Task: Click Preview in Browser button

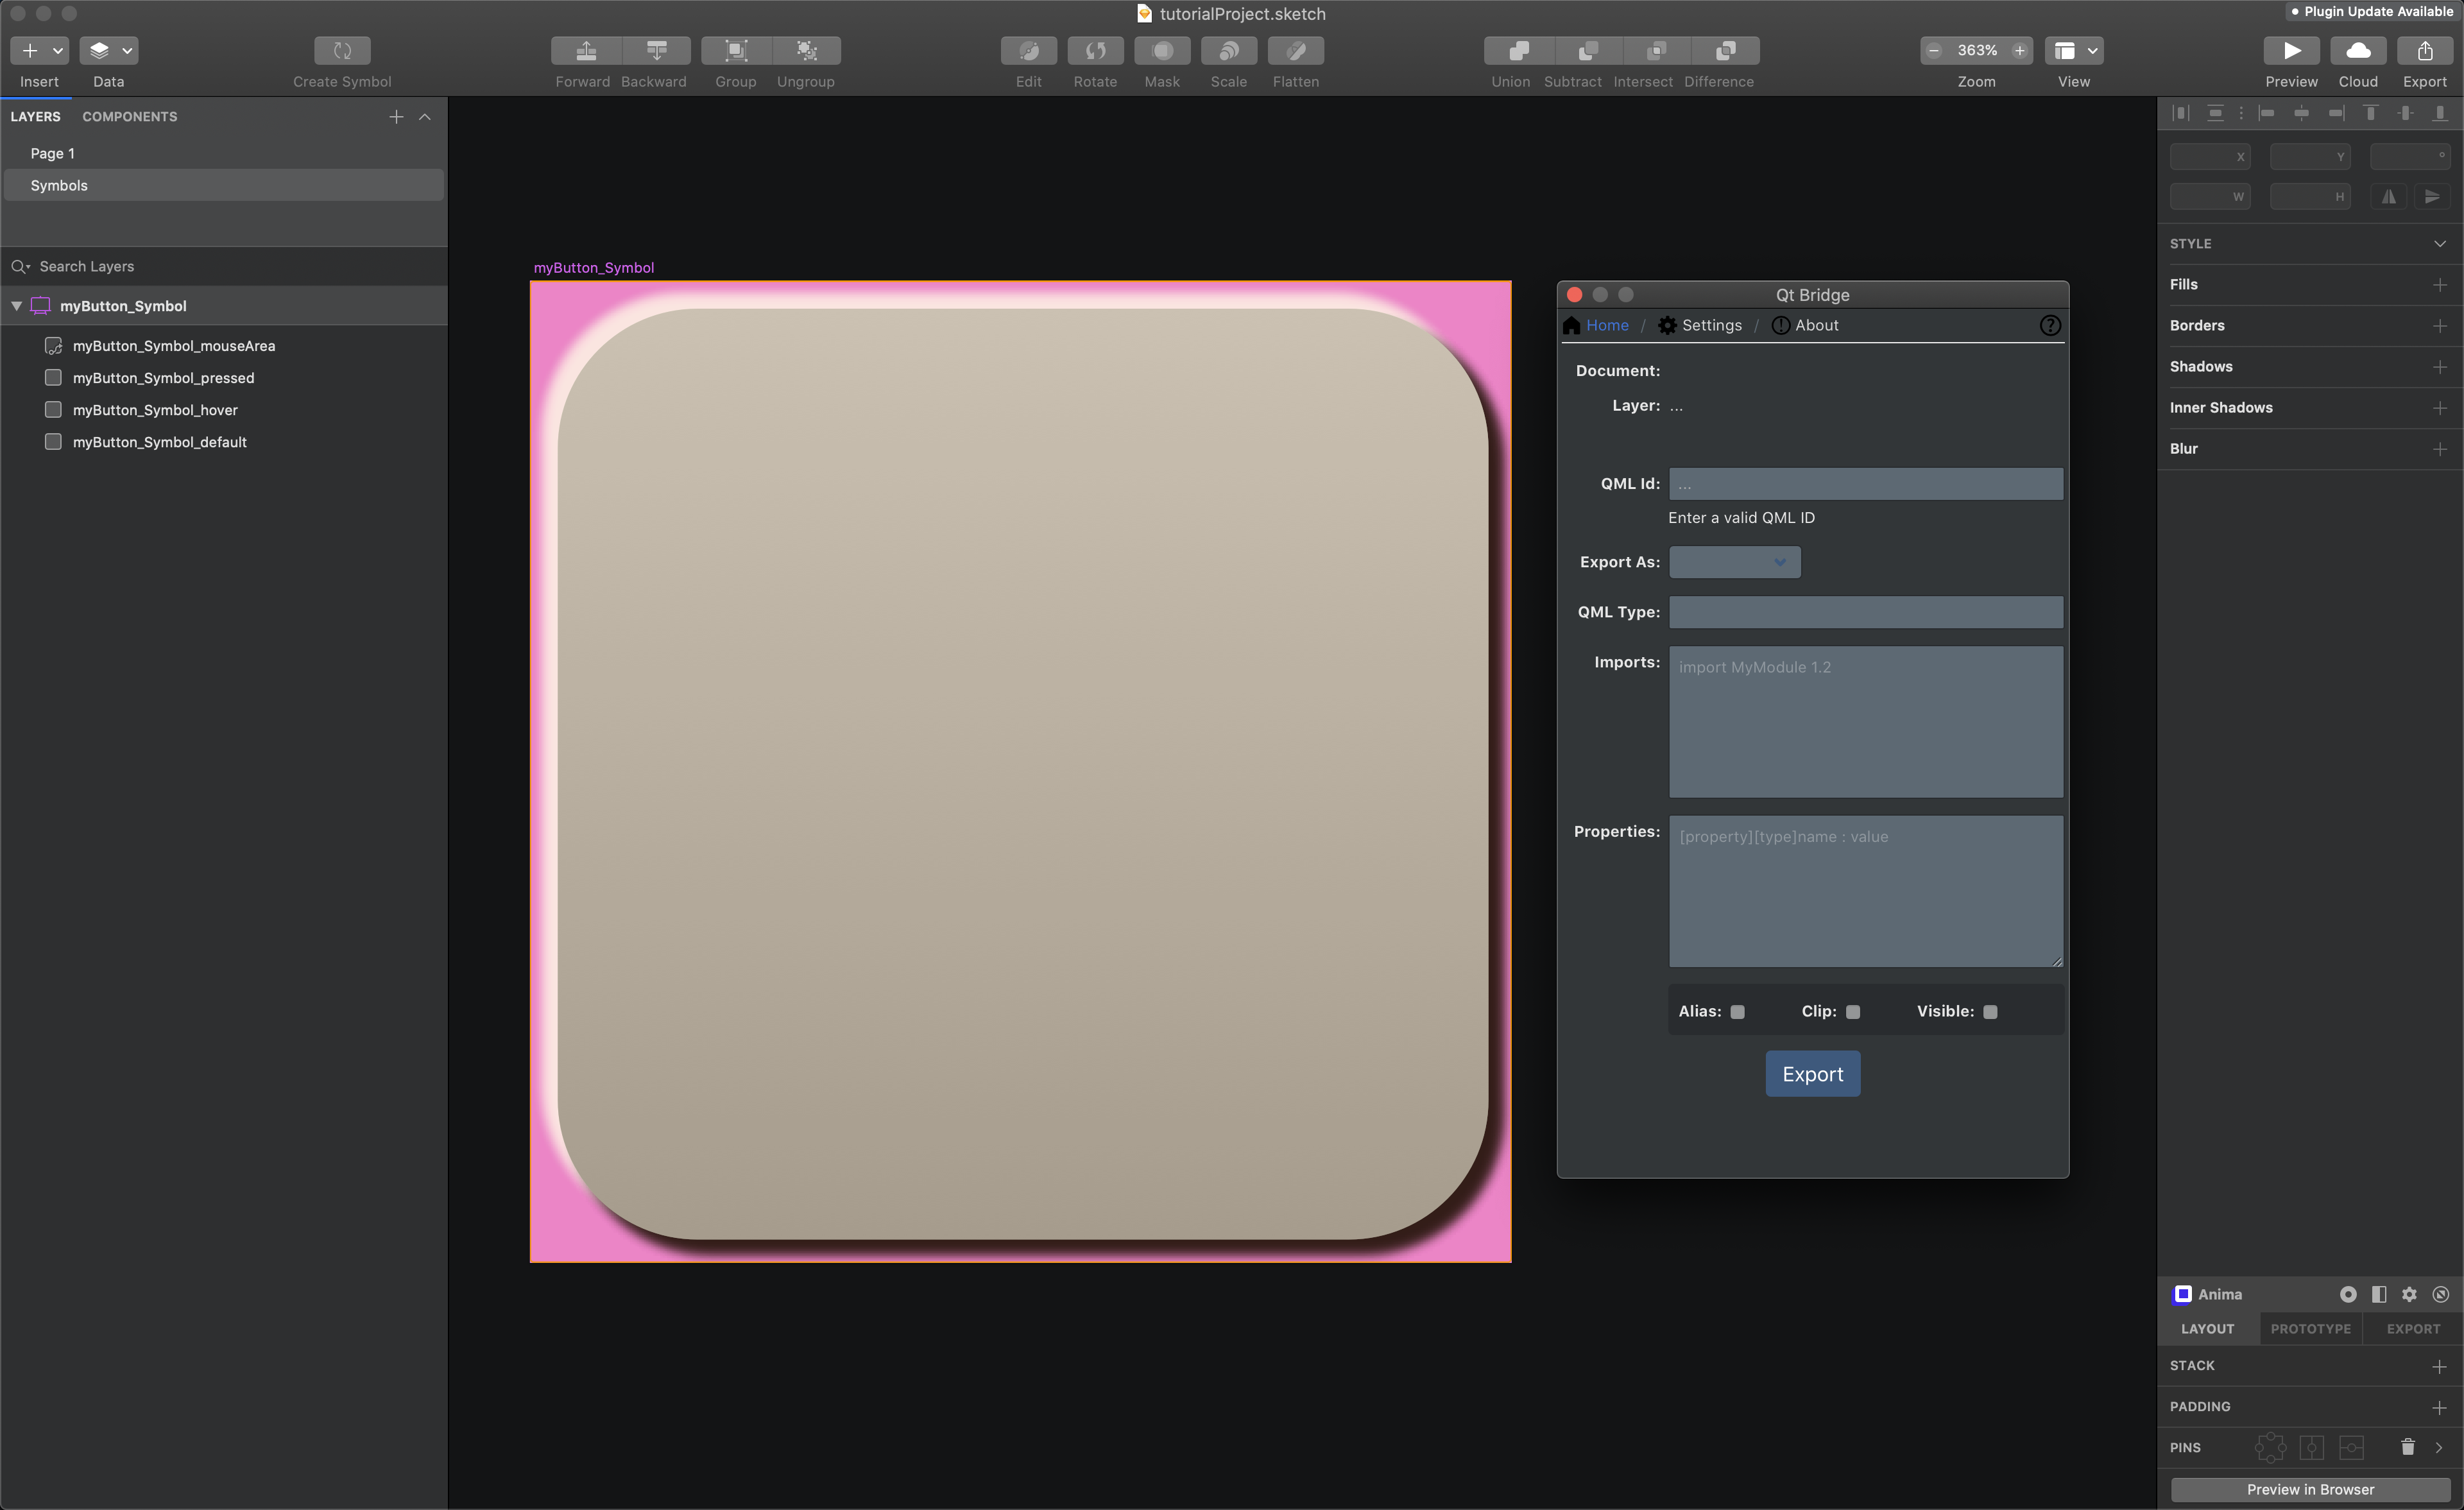Action: click(2310, 1489)
